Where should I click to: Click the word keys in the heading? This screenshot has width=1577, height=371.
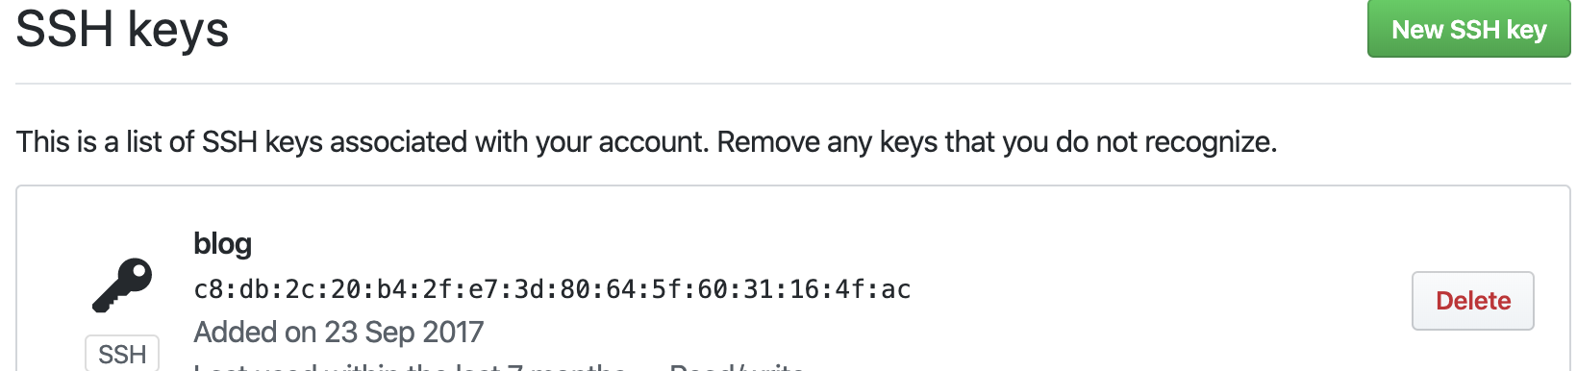coord(178,29)
